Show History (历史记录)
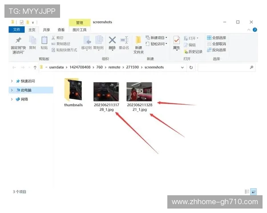267x213 pixels. [193, 51]
